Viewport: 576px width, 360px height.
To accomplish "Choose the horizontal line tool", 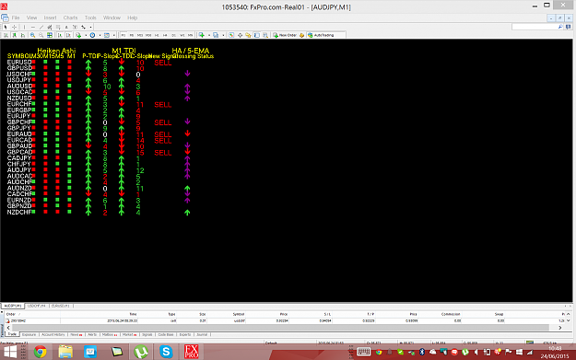I will 33,27.
